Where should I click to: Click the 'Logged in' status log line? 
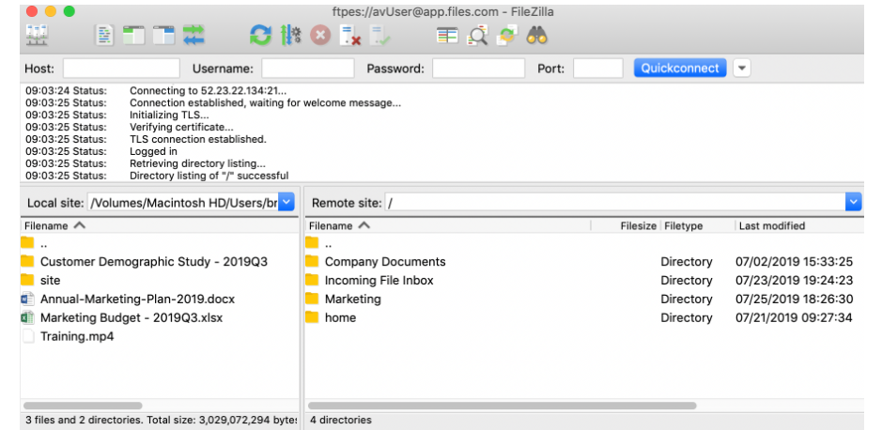coord(153,151)
